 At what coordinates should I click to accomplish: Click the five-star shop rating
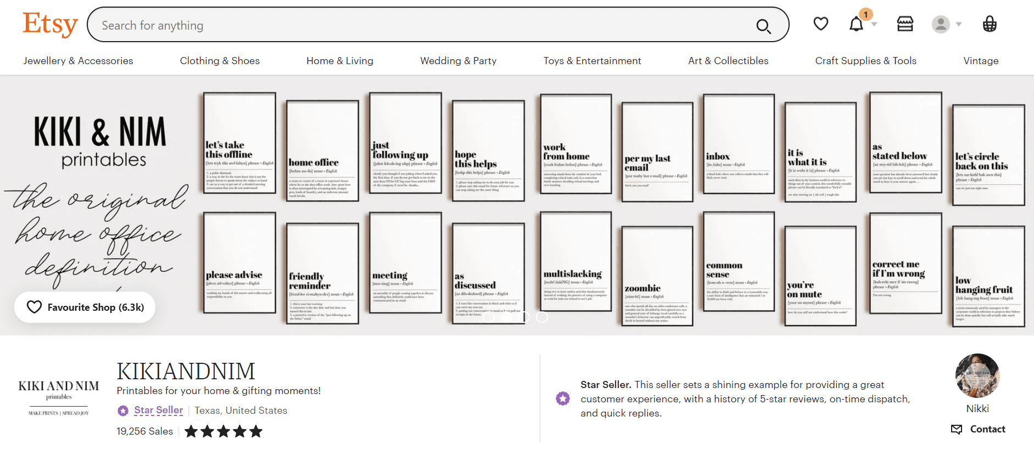point(223,431)
